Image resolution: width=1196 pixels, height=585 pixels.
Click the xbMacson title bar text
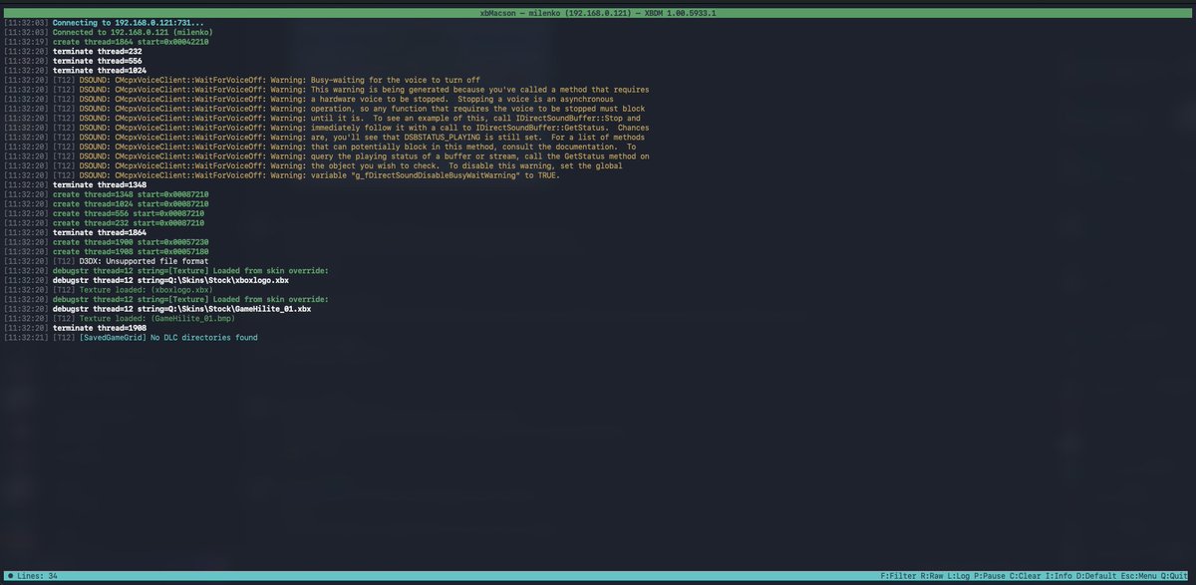[x=598, y=12]
